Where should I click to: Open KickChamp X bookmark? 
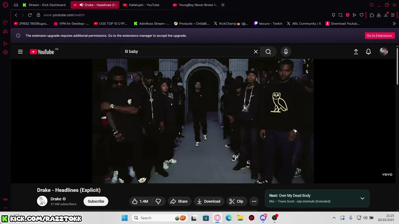coord(231,23)
